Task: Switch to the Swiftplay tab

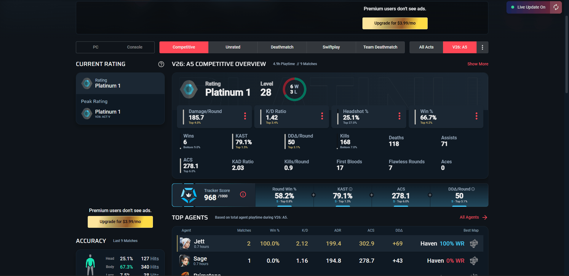Action: pyautogui.click(x=331, y=47)
